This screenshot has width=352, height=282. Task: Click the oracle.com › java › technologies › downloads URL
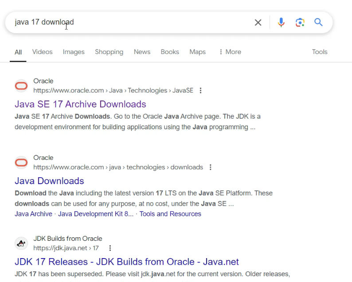[118, 167]
